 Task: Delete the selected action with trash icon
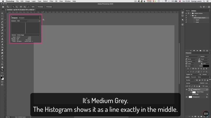coord(207,51)
